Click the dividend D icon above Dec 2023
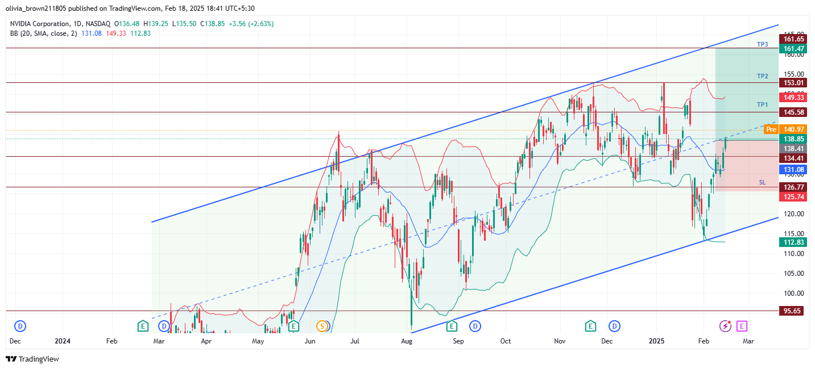This screenshot has width=815, height=369. point(20,326)
